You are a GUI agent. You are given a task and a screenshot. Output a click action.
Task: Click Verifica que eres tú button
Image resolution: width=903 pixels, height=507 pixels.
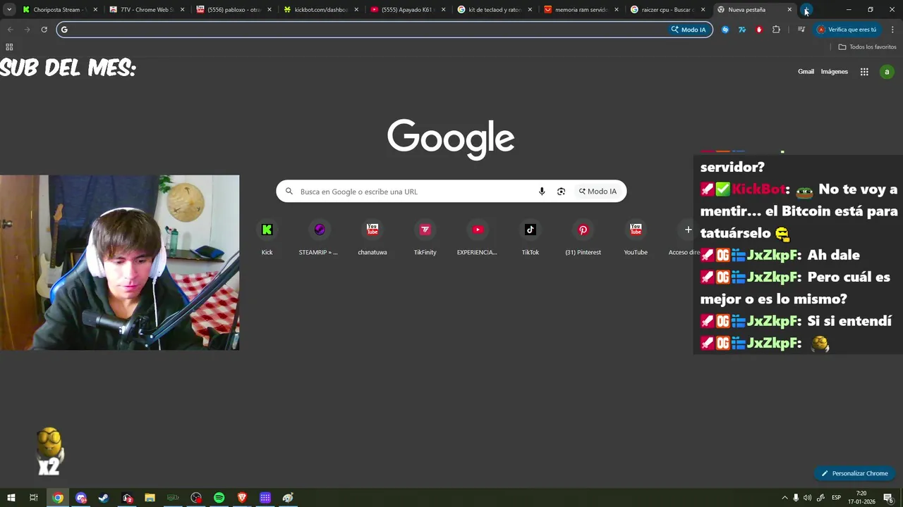tap(847, 30)
